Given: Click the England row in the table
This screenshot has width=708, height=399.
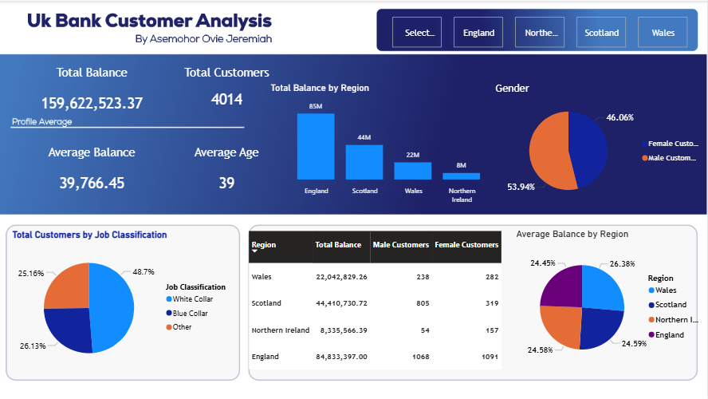Looking at the screenshot, I should 375,357.
